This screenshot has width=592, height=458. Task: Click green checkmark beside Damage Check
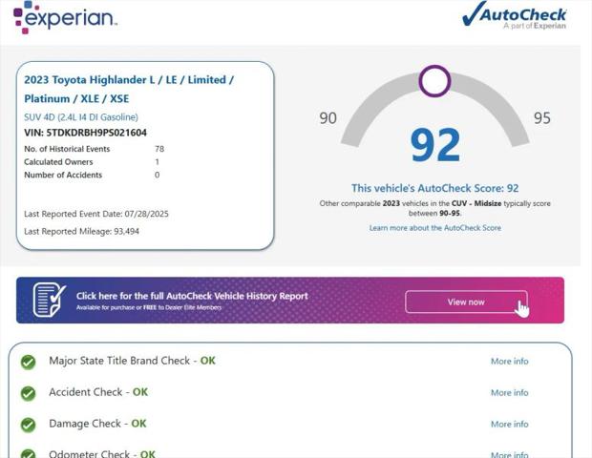tap(29, 425)
